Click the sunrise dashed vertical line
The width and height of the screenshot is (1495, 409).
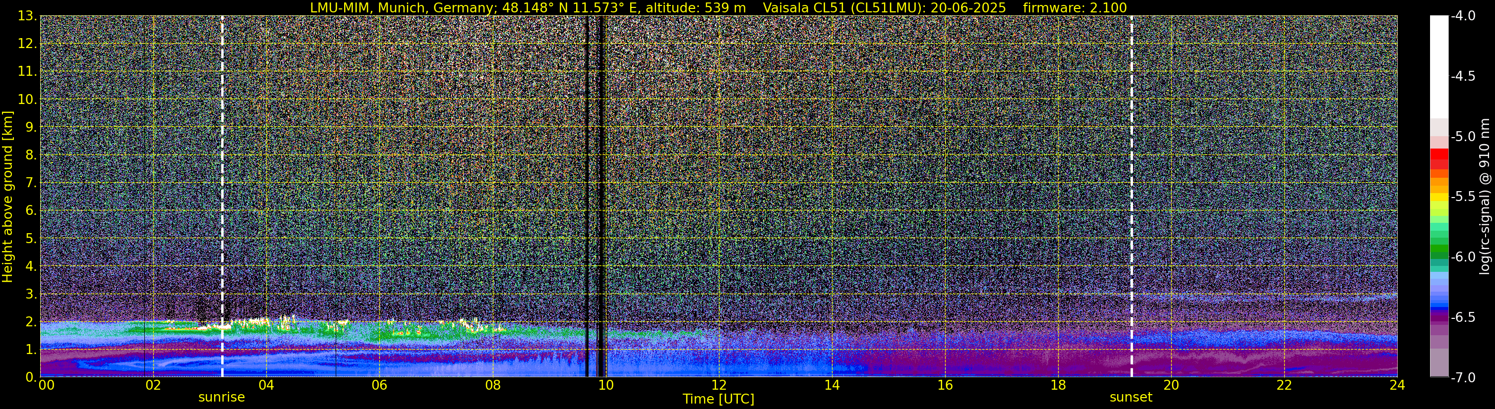[x=222, y=197]
